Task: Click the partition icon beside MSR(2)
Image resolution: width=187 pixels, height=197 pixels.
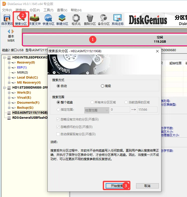Action: click(14, 73)
